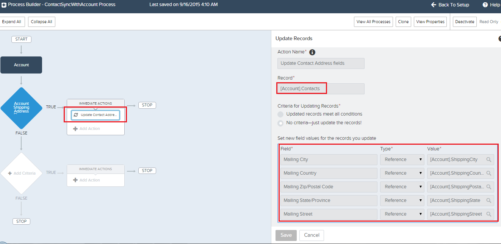Click the Back To Setup arrow icon
The width and height of the screenshot is (501, 244).
[x=434, y=5]
